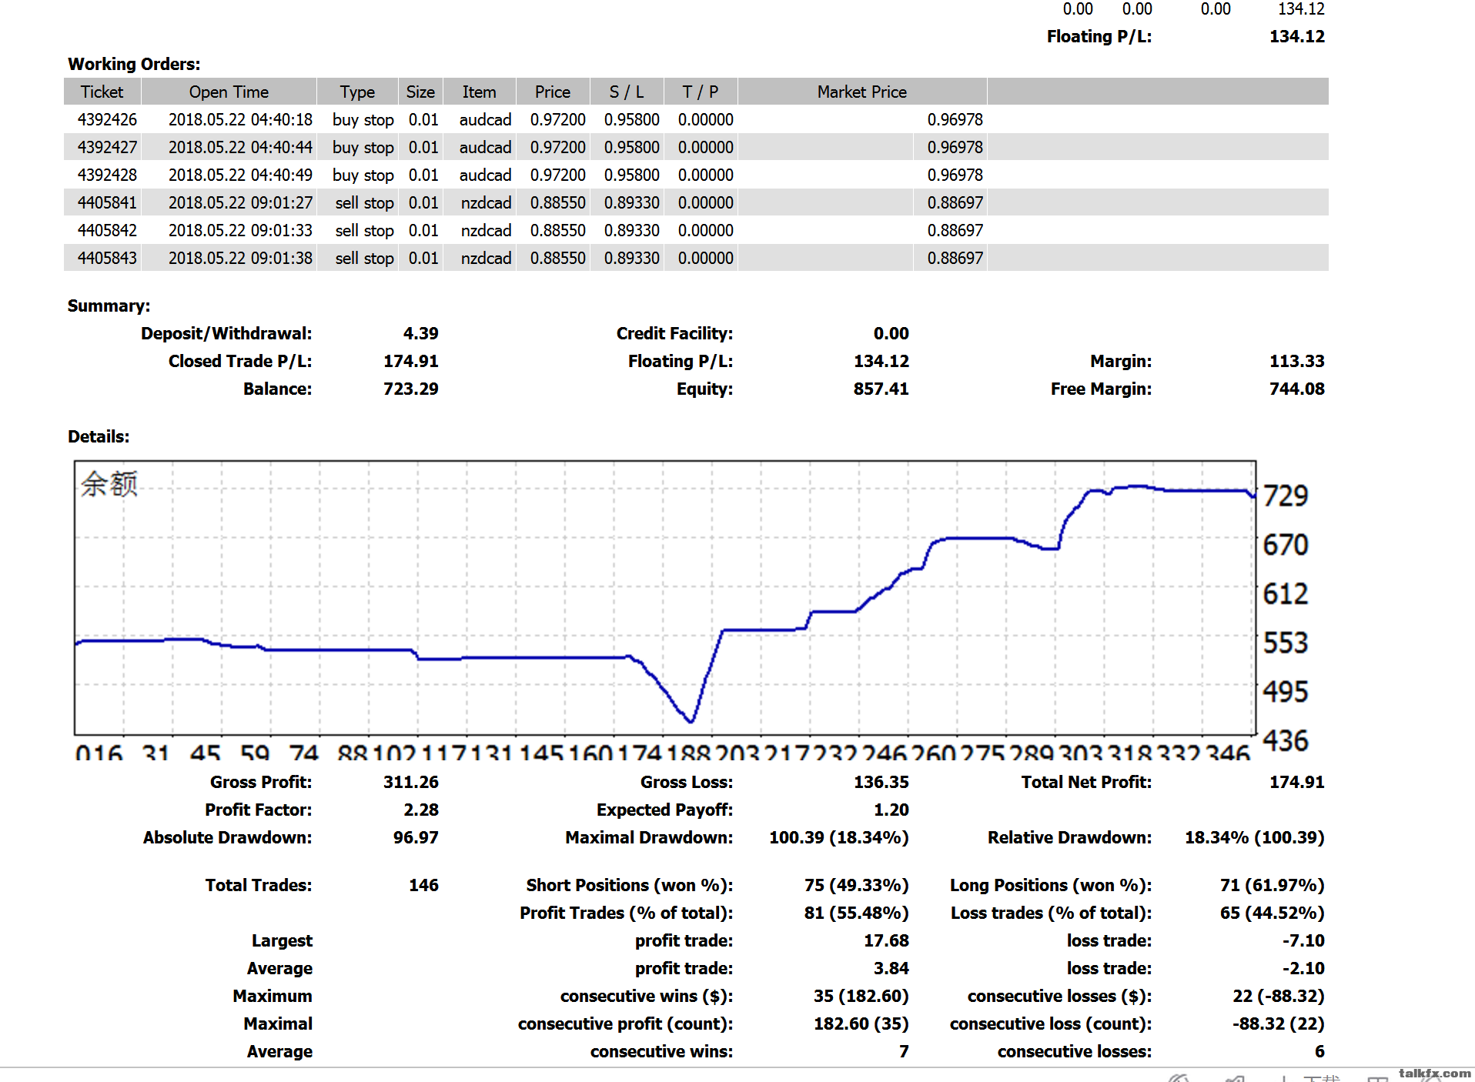Click the Balance value 723.29
This screenshot has width=1475, height=1082.
click(410, 389)
